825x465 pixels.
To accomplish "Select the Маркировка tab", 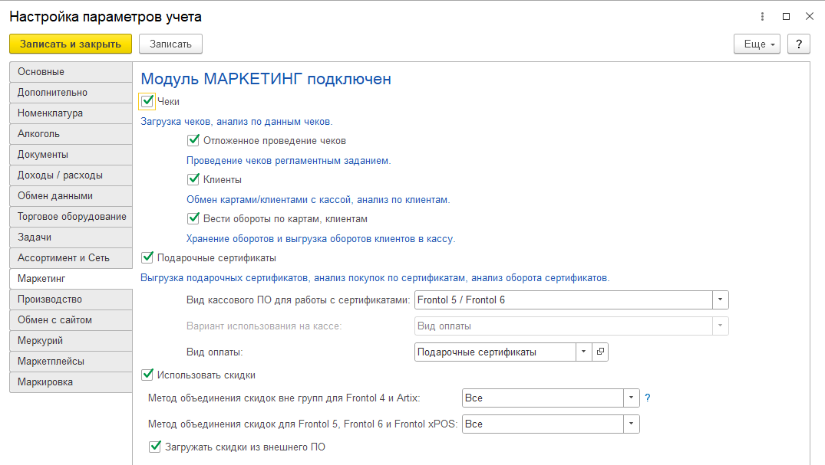I will [x=71, y=382].
